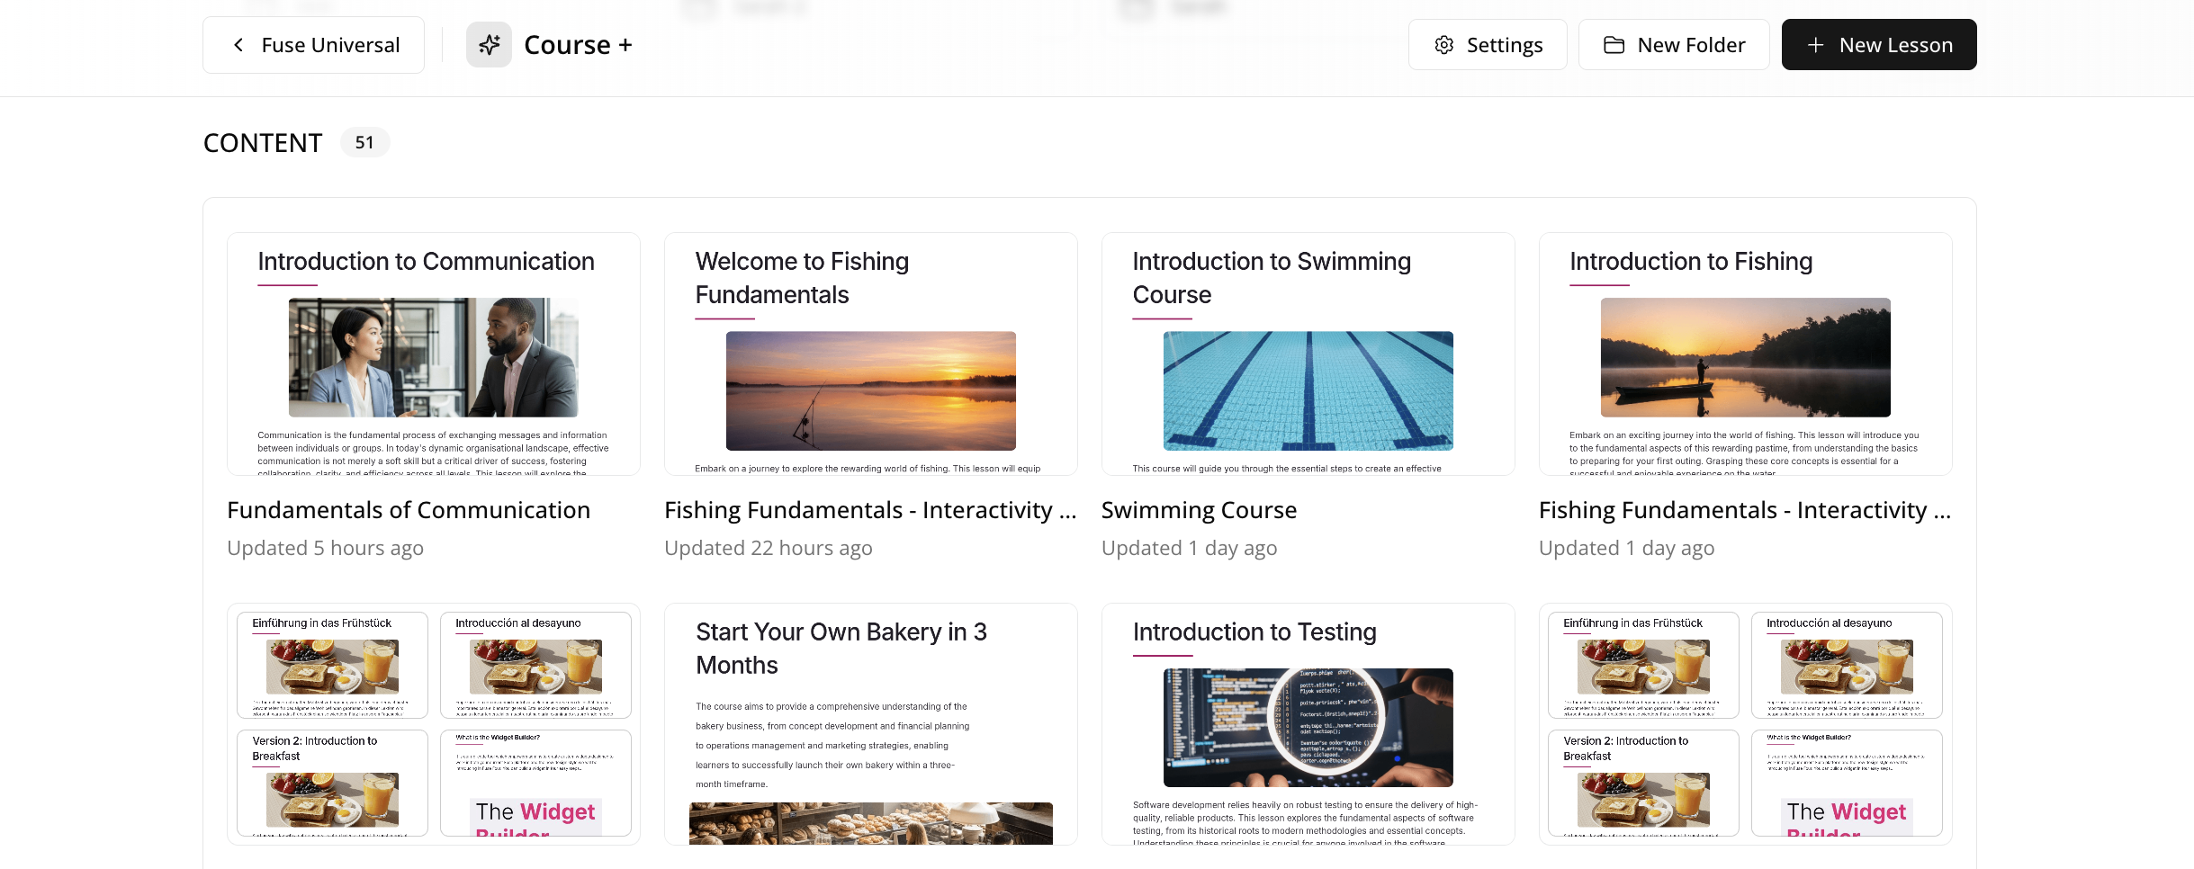Viewport: 2194px width, 869px height.
Task: Open Introduction to Communication lesson thumbnail
Action: click(434, 354)
